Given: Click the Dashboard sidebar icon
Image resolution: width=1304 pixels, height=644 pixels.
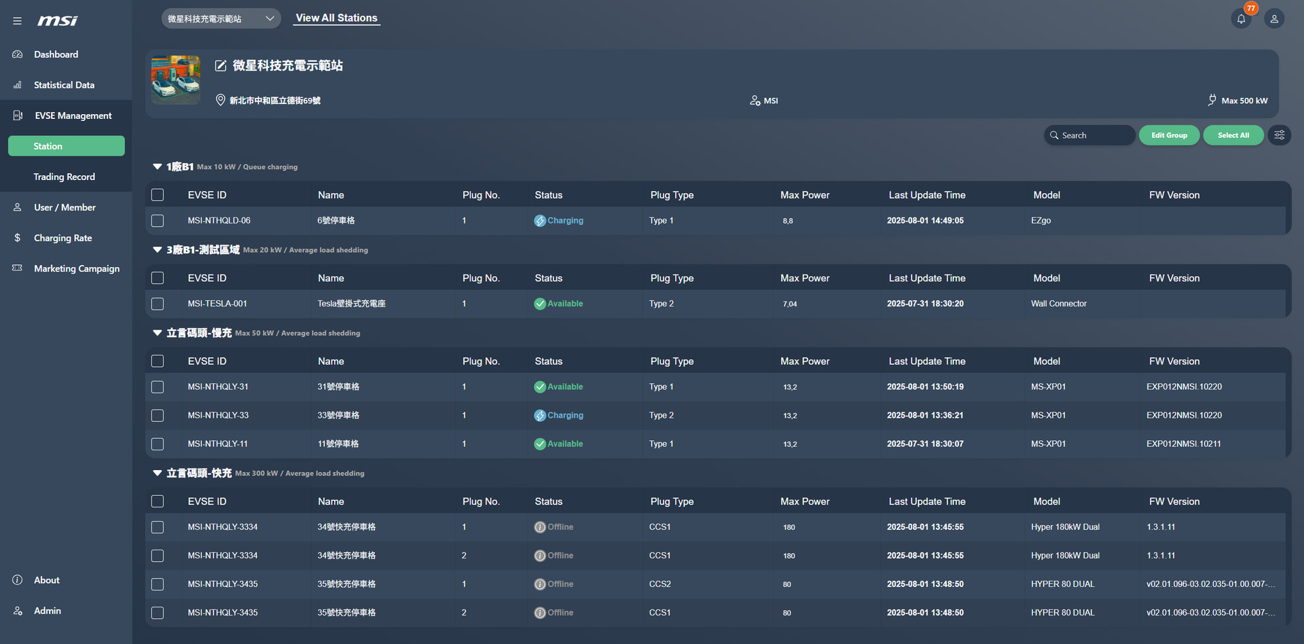Looking at the screenshot, I should pyautogui.click(x=18, y=54).
